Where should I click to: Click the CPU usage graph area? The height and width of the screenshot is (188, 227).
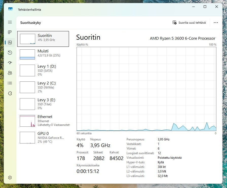coord(146,89)
